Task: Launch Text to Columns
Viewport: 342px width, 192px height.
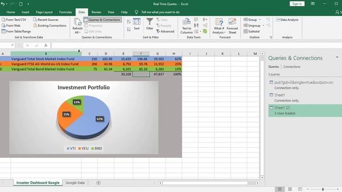Action: tap(186, 26)
